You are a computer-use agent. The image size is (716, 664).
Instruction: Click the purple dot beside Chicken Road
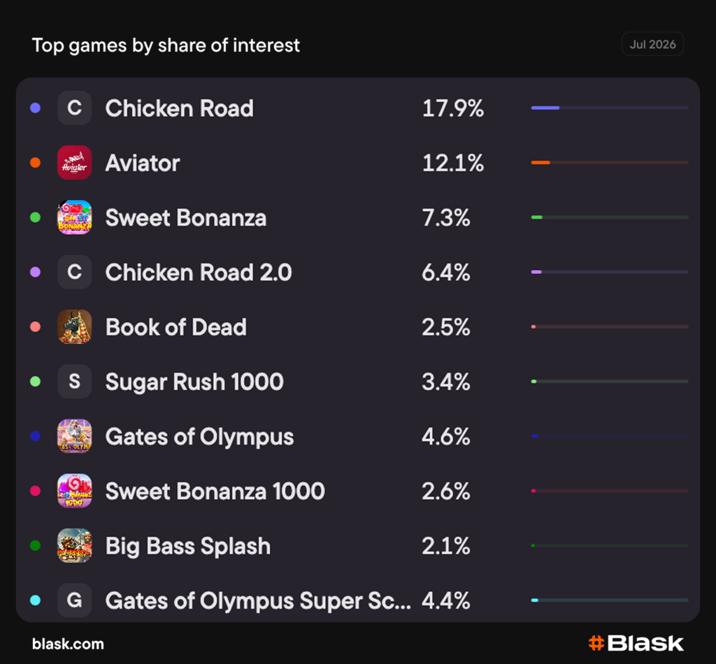click(x=35, y=108)
